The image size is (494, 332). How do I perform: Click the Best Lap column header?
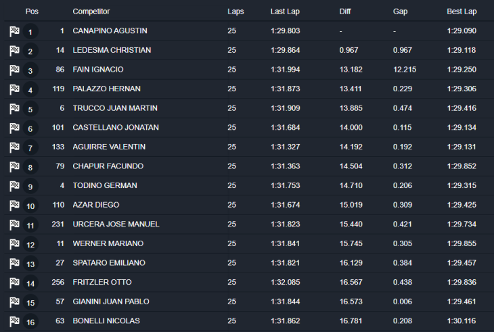click(x=462, y=11)
